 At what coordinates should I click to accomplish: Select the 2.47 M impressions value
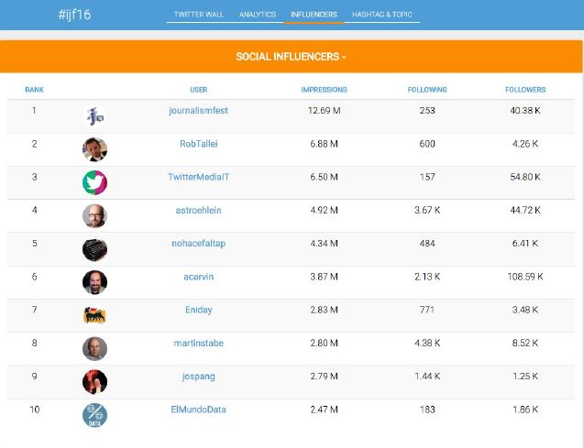pos(324,410)
